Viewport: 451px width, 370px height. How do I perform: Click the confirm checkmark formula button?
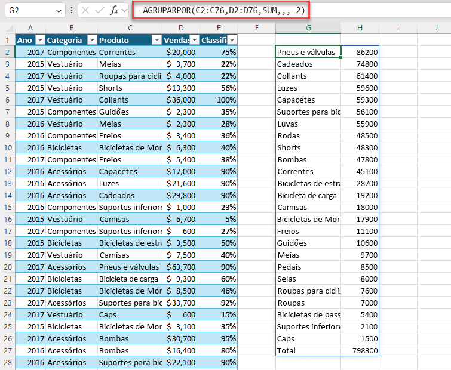[x=99, y=11]
